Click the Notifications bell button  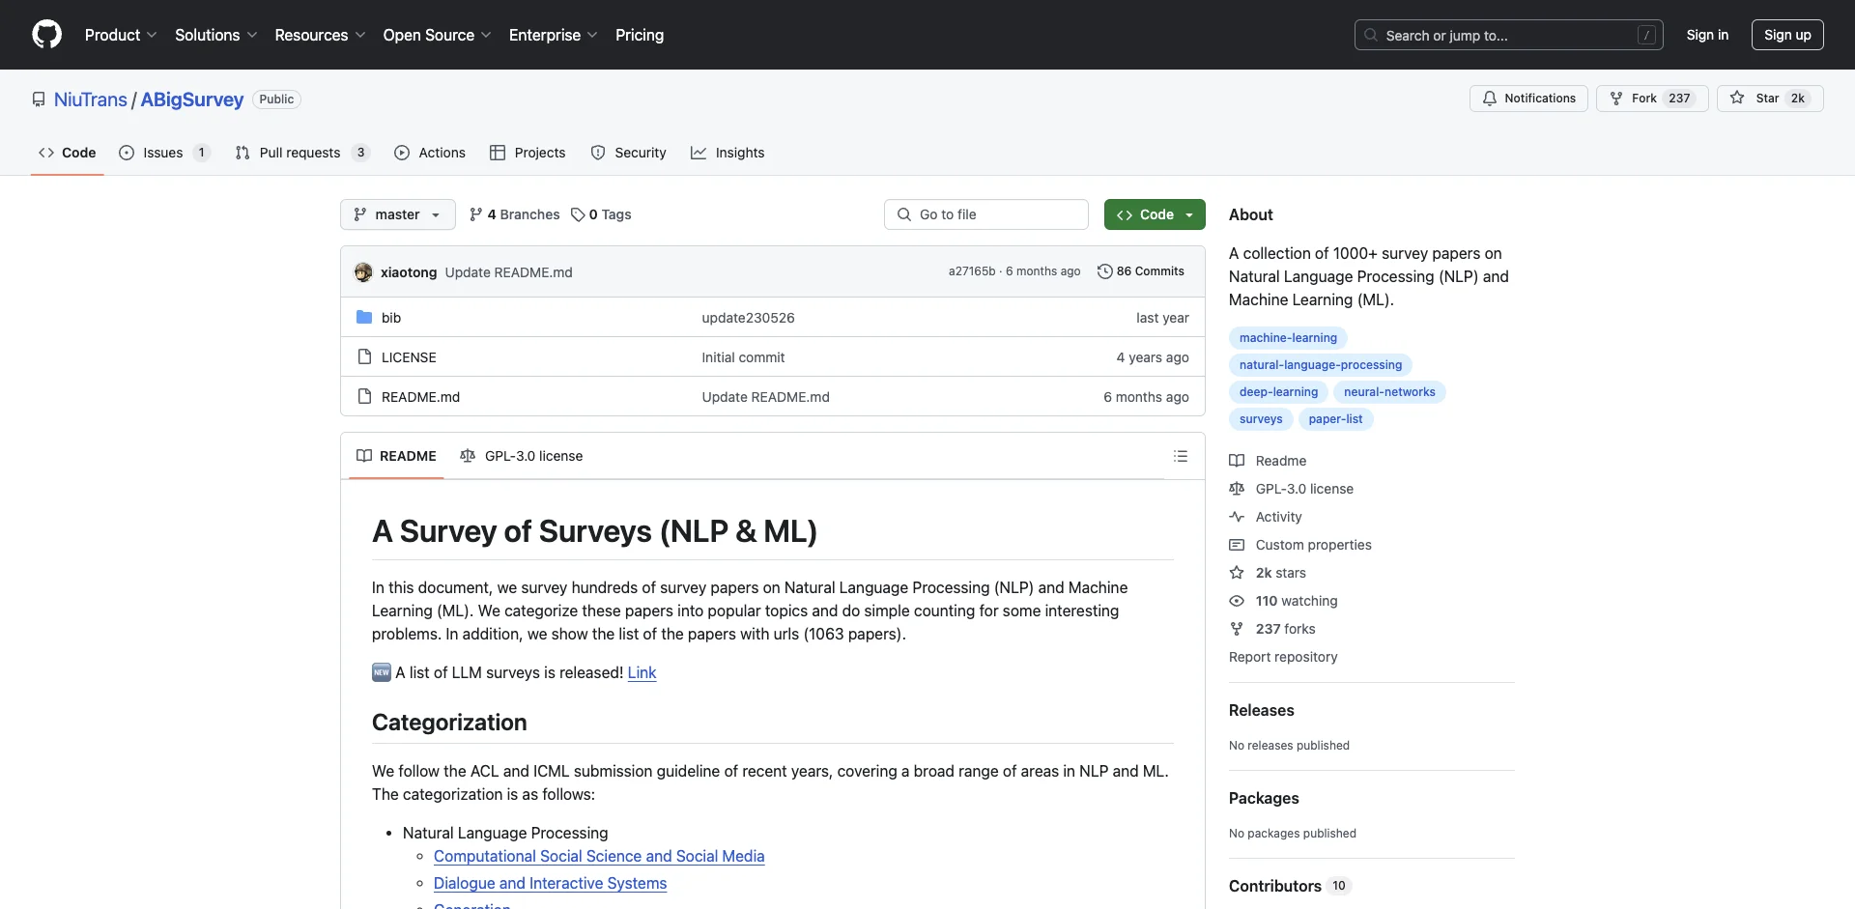pyautogui.click(x=1528, y=99)
